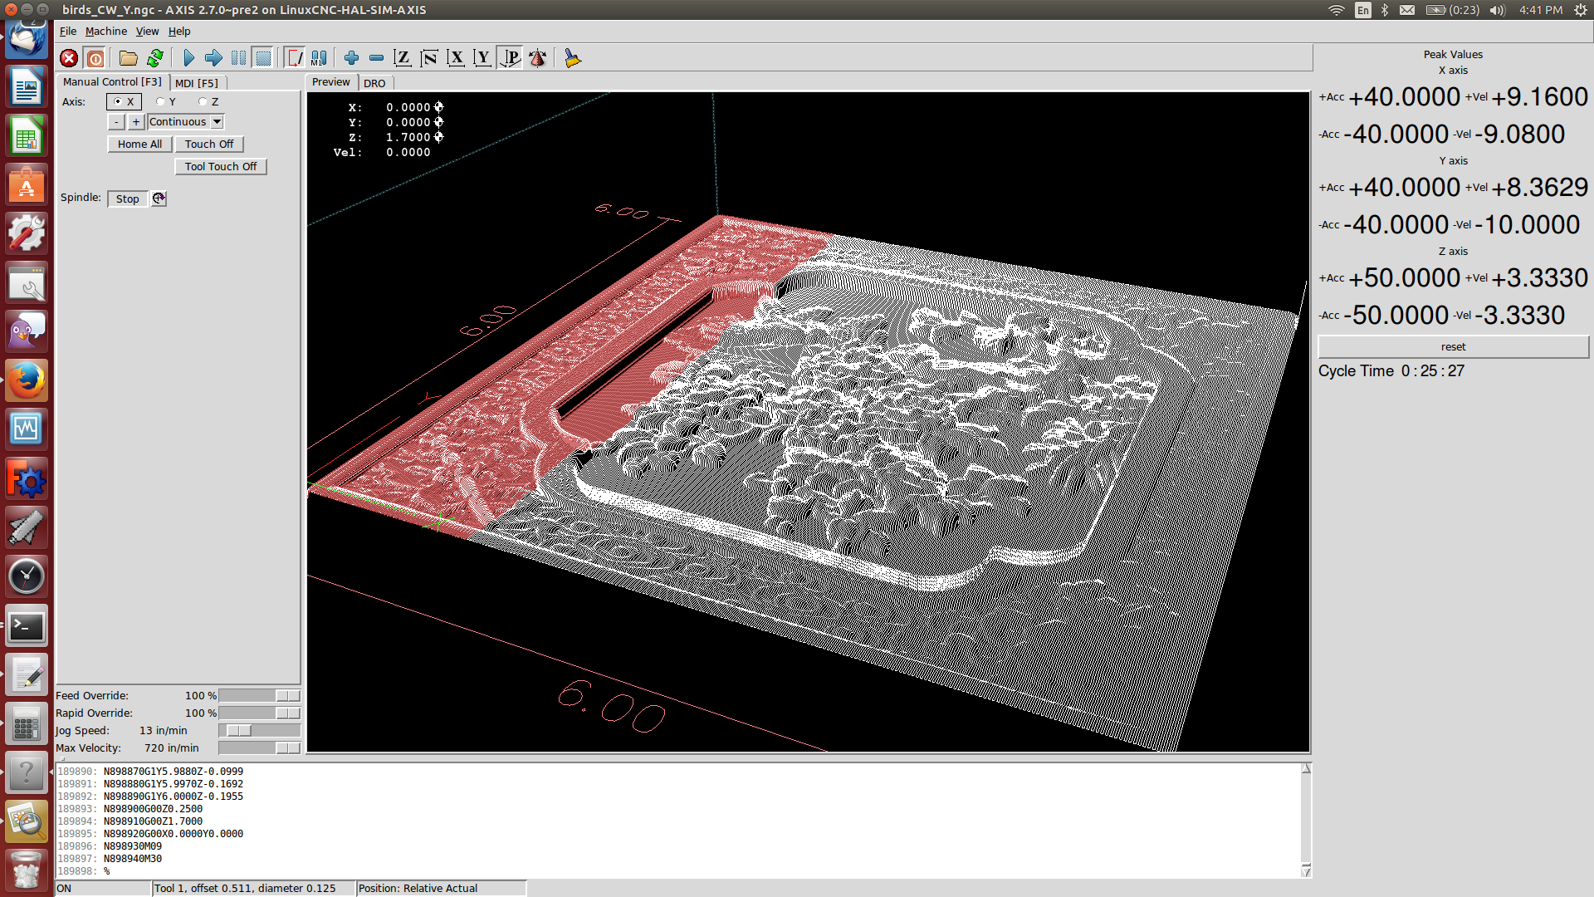Switch to the DRO tab

click(x=374, y=83)
